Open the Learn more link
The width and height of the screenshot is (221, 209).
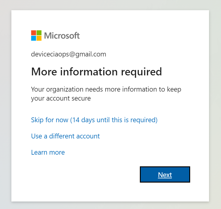pyautogui.click(x=48, y=153)
